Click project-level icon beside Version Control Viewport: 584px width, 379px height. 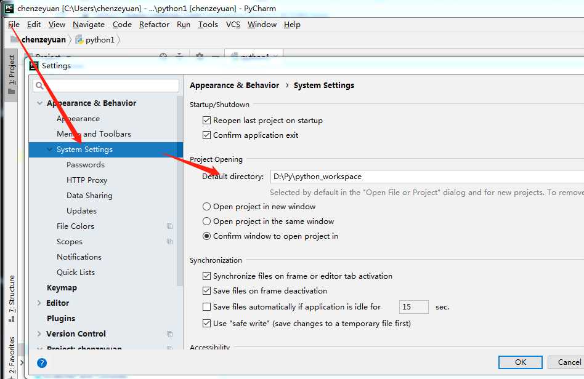(170, 334)
